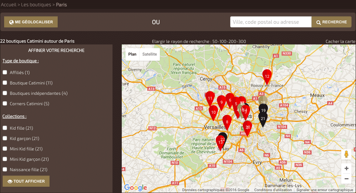Select red map marker 6
This screenshot has width=356, height=193.
(230, 100)
